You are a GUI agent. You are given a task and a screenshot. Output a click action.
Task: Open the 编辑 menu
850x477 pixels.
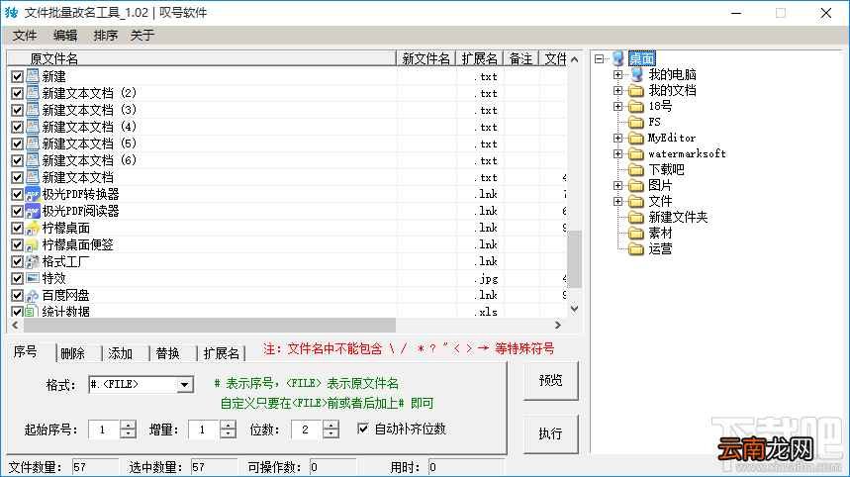click(x=65, y=36)
